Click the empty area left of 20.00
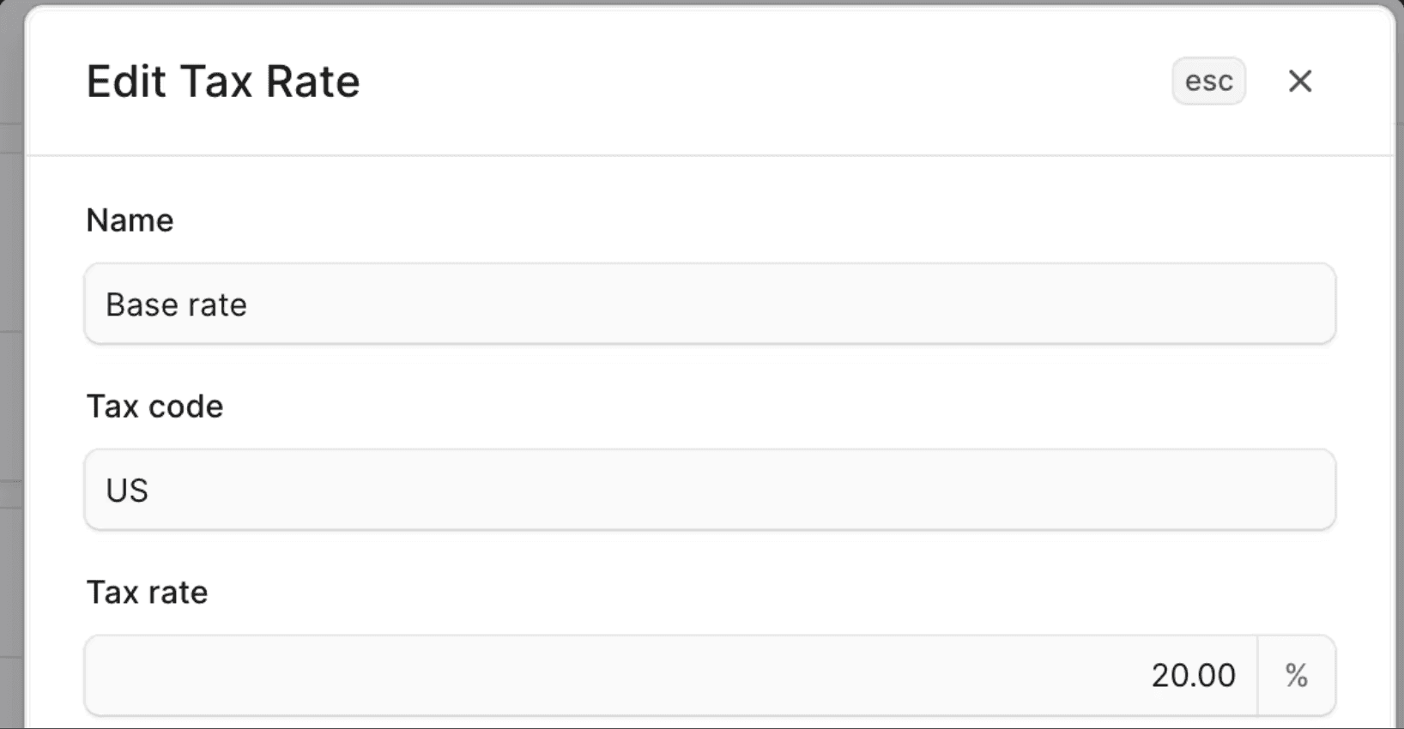 pyautogui.click(x=515, y=675)
